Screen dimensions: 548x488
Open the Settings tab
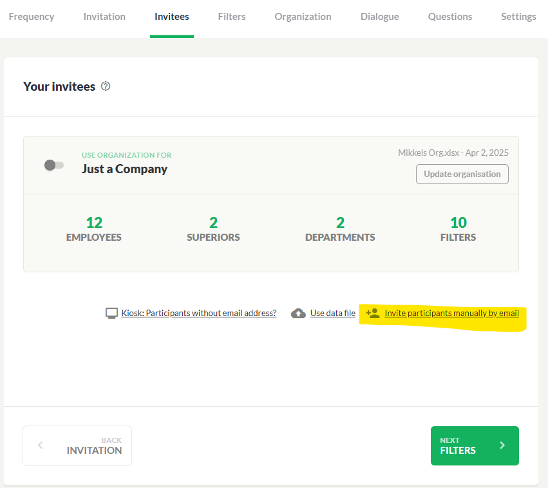click(x=518, y=17)
